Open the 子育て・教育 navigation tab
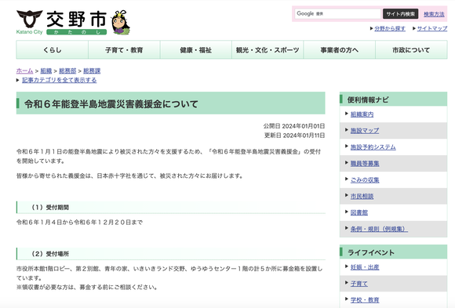455x308 pixels. click(x=124, y=50)
